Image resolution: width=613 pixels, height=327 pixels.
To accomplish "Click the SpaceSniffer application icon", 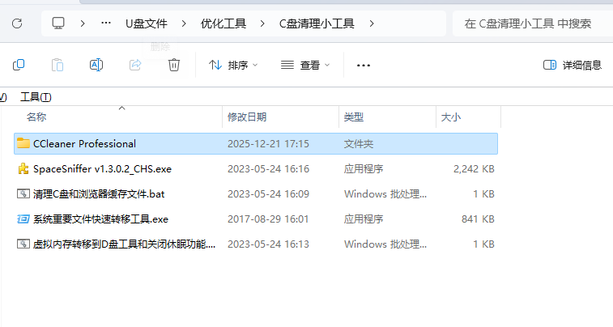I will [23, 169].
